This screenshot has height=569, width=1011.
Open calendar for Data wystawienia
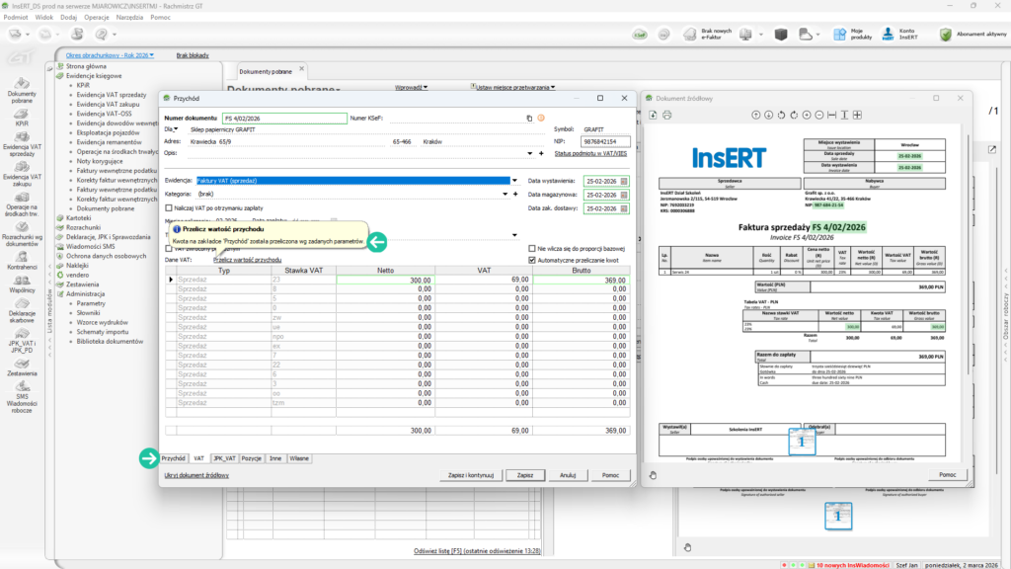click(624, 181)
